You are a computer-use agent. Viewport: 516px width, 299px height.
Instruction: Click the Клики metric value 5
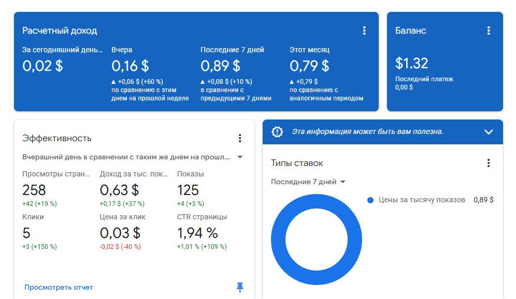(x=26, y=233)
